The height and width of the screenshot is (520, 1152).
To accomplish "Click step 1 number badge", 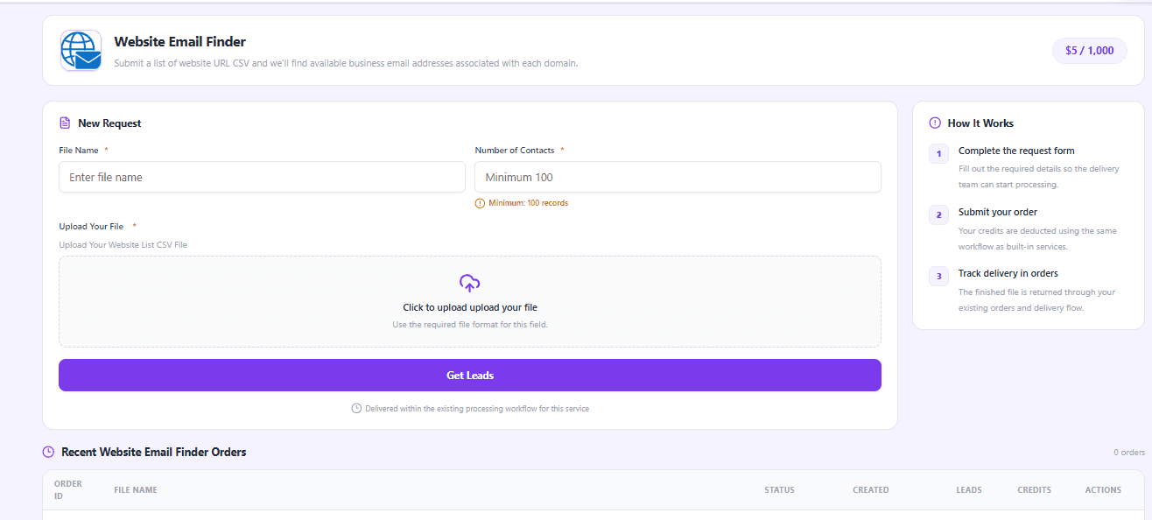I will coord(938,154).
